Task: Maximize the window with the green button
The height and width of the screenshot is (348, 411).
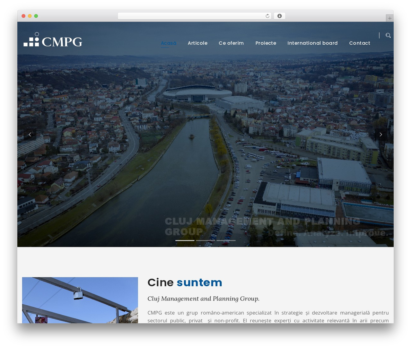Action: [x=36, y=16]
